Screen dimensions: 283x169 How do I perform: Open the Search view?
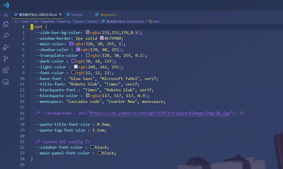pos(6,36)
